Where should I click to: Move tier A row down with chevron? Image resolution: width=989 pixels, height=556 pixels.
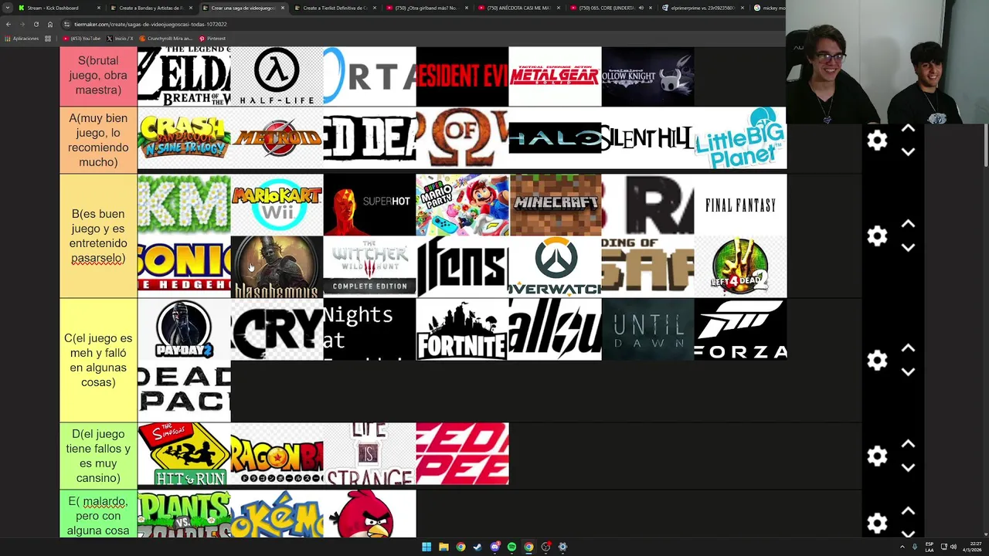(908, 152)
